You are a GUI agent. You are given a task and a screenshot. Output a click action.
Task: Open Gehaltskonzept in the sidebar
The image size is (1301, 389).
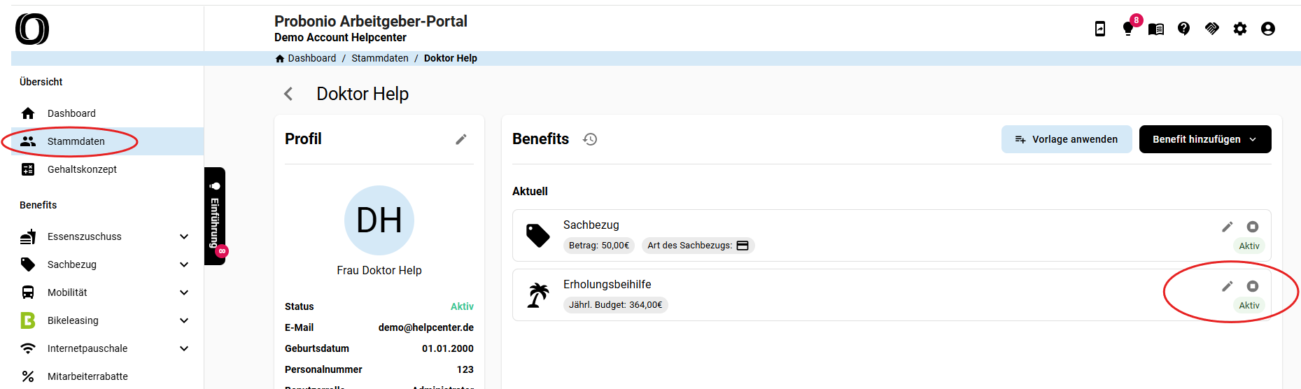(x=108, y=169)
